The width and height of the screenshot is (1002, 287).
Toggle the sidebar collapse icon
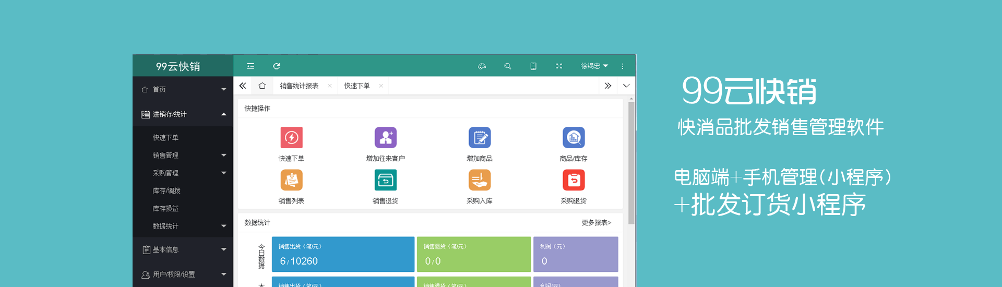coord(250,66)
